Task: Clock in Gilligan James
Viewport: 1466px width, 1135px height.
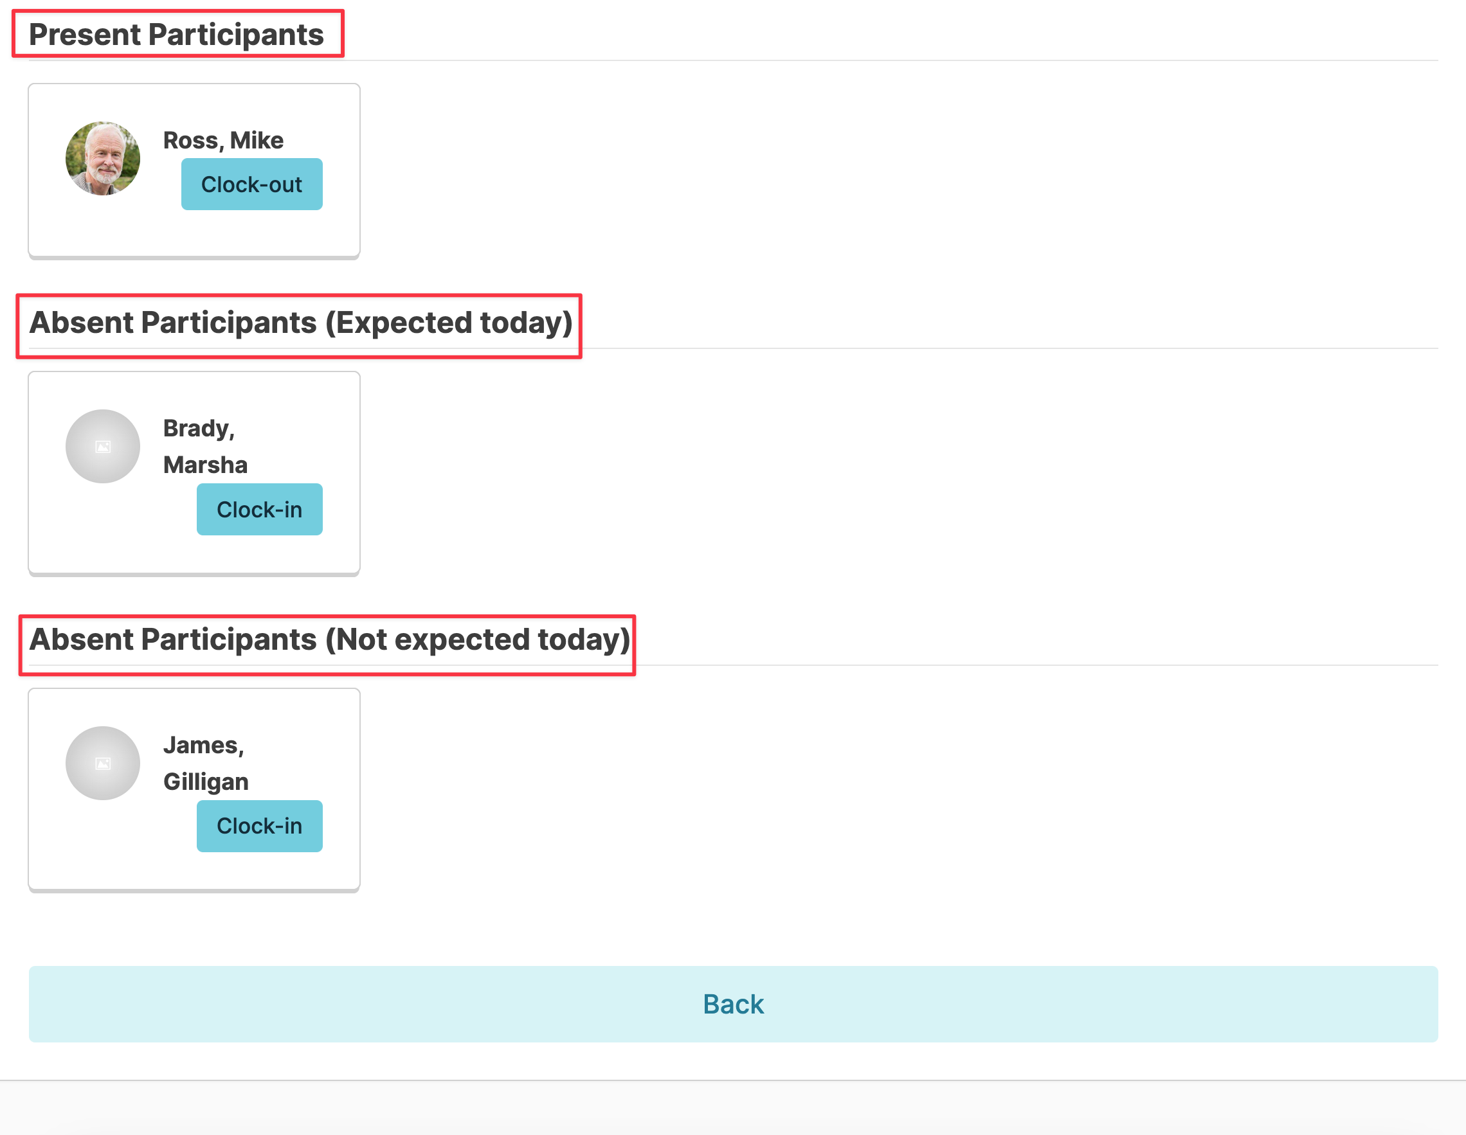Action: [259, 826]
